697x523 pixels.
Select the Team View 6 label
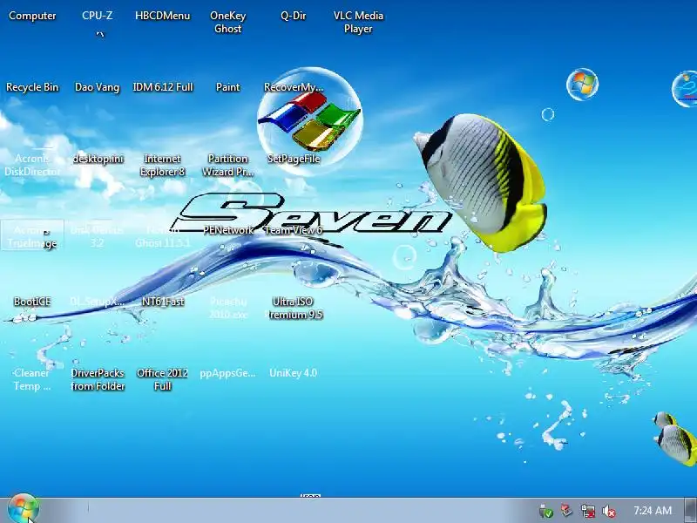tap(294, 230)
